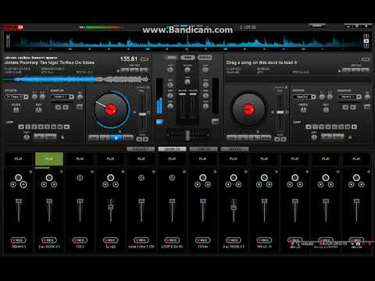
Task: Open the left deck sampler dropdown
Action: click(62, 97)
